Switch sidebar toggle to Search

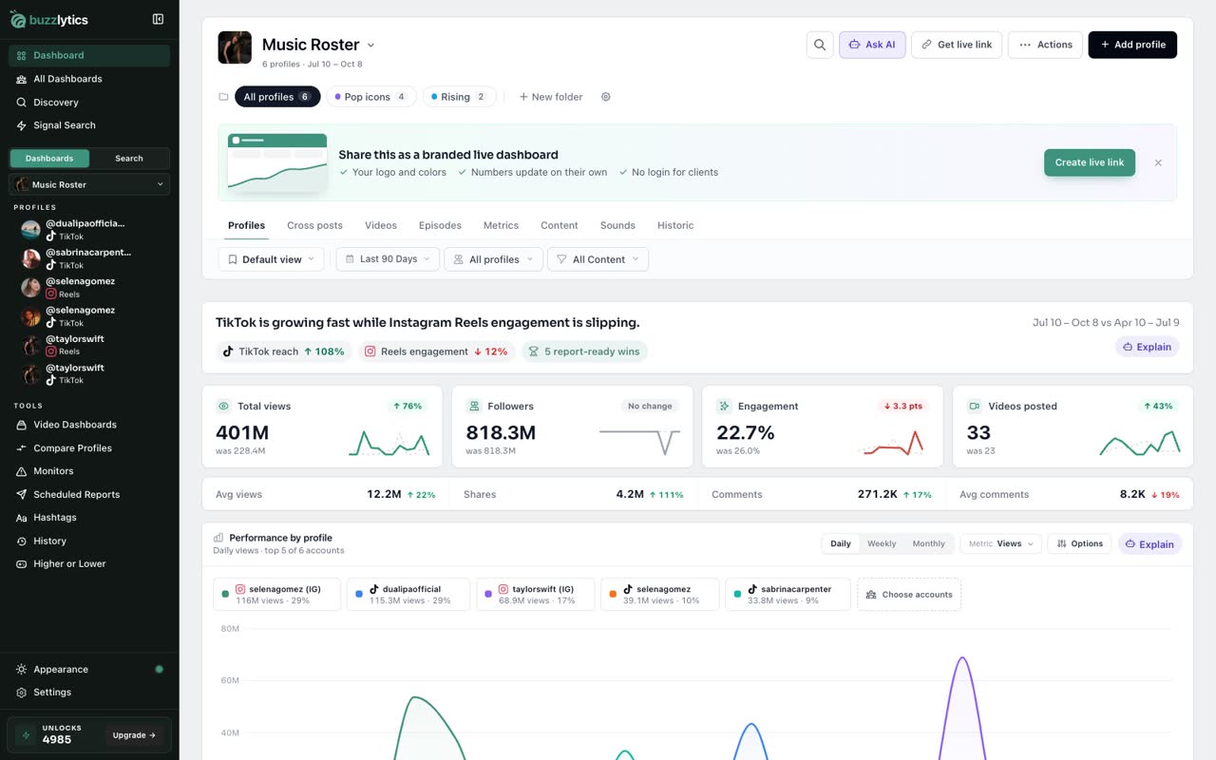point(129,159)
